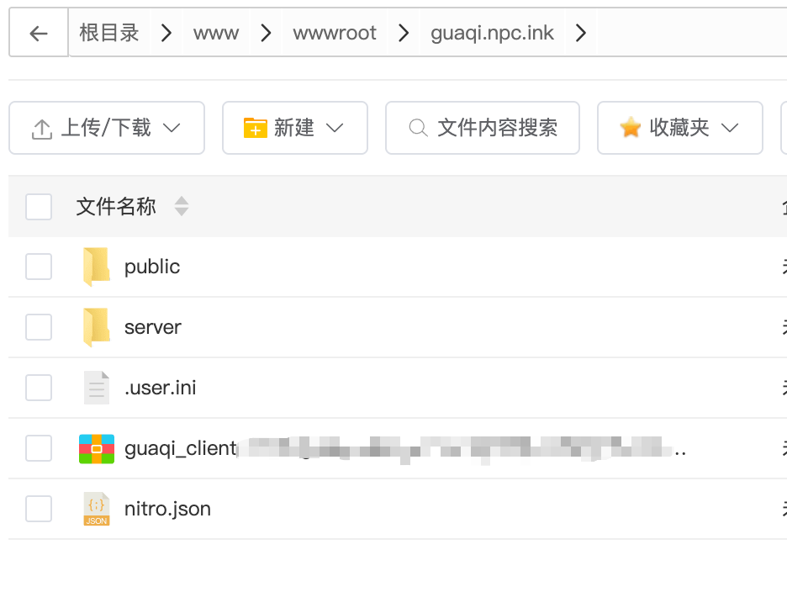Image resolution: width=787 pixels, height=592 pixels.
Task: Go back with the left arrow button
Action: pyautogui.click(x=39, y=33)
